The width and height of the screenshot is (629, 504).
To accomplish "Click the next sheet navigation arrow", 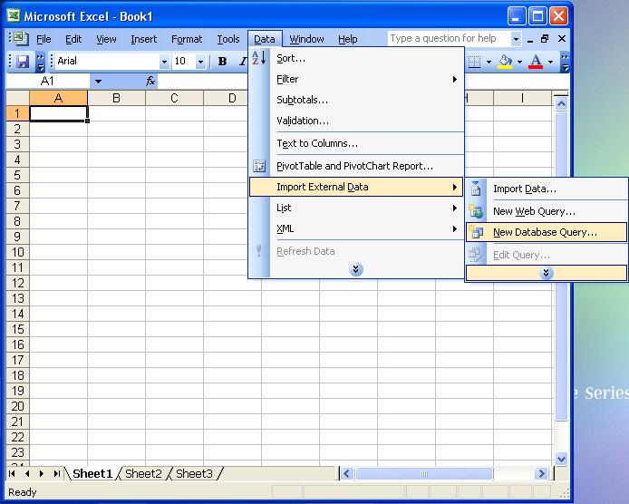I will (x=42, y=474).
